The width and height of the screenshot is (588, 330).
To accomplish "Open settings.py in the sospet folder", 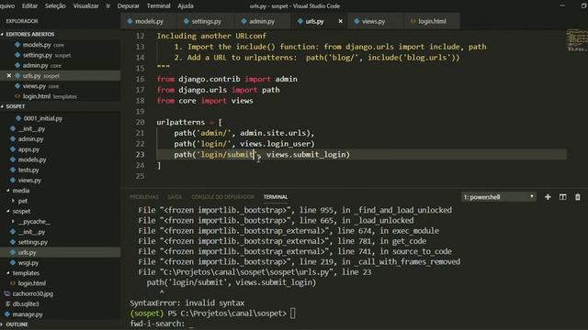I will tap(61, 242).
